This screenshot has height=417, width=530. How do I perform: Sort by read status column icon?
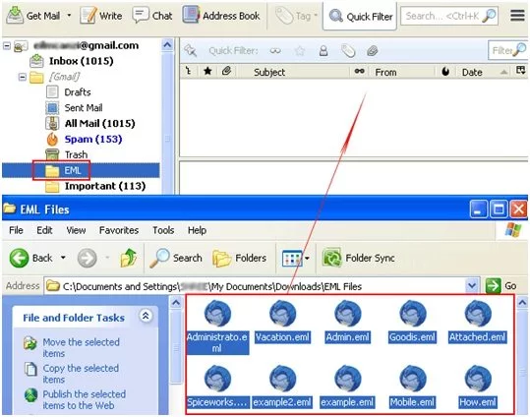tap(359, 72)
